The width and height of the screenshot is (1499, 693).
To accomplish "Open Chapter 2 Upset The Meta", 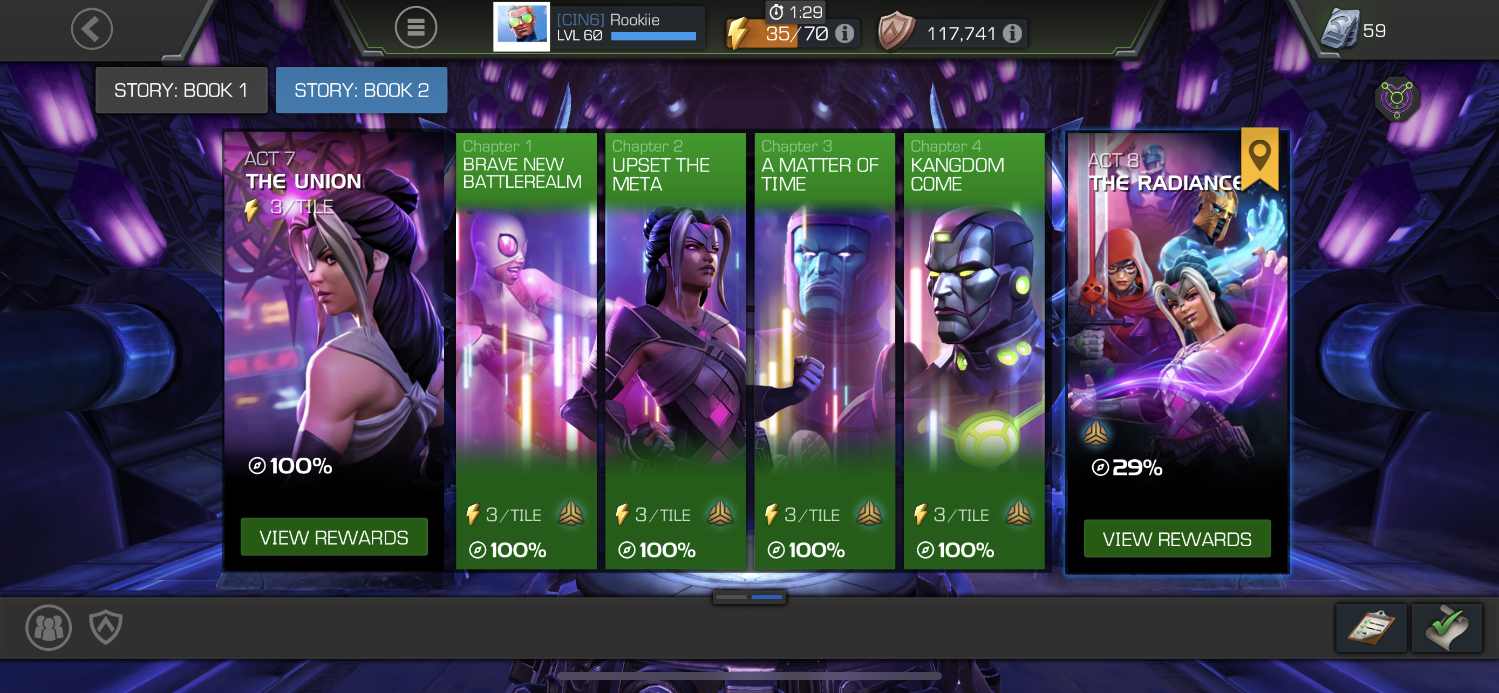I will [675, 351].
